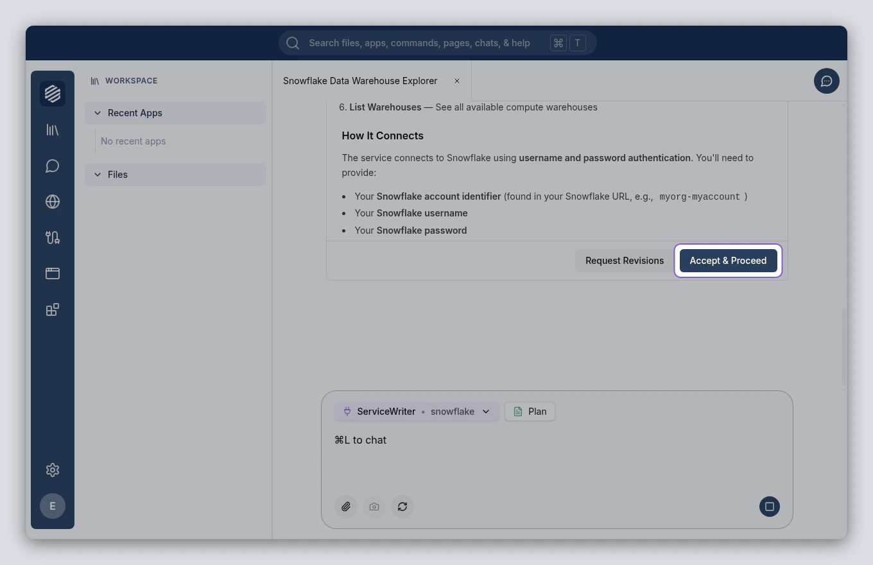Toggle the Plan mode button

click(530, 412)
